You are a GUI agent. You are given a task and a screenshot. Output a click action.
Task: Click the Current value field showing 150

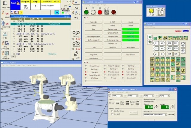tap(149, 107)
